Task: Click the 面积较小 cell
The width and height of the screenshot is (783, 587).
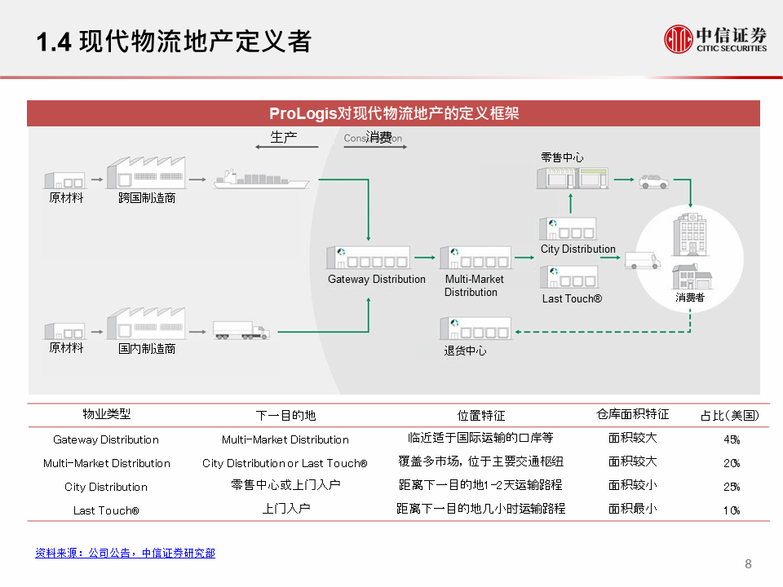Action: point(632,484)
